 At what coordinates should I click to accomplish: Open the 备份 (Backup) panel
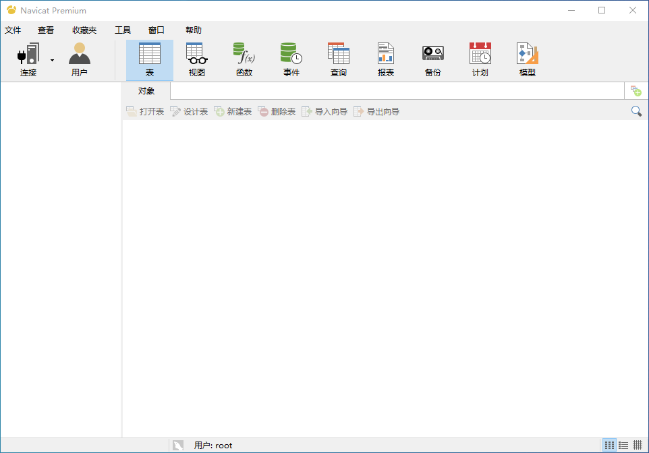coord(432,59)
